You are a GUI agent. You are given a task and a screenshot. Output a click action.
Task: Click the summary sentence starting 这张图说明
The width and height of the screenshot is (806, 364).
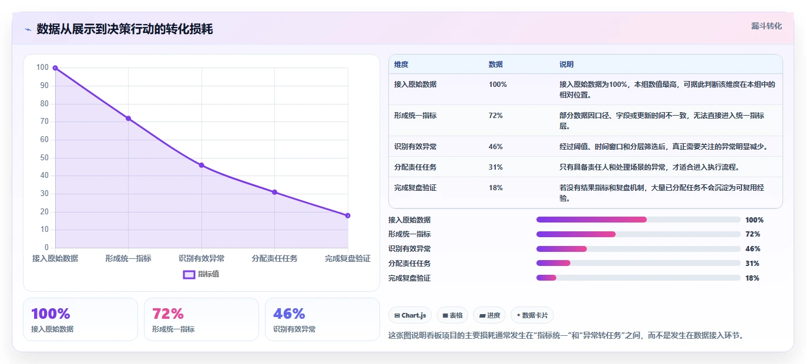click(566, 336)
